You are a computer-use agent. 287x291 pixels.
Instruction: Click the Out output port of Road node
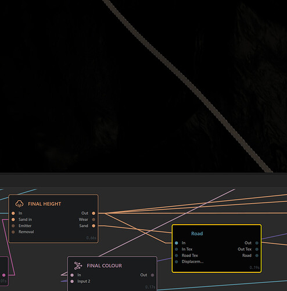tap(257, 243)
